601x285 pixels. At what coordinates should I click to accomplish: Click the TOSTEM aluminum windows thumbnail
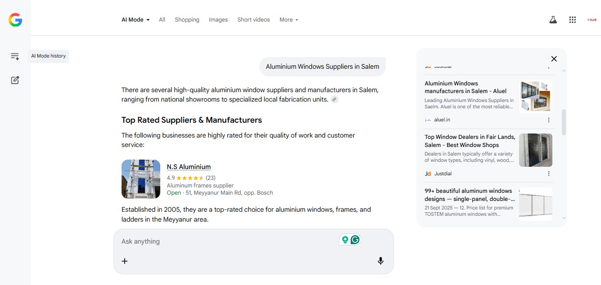[536, 204]
